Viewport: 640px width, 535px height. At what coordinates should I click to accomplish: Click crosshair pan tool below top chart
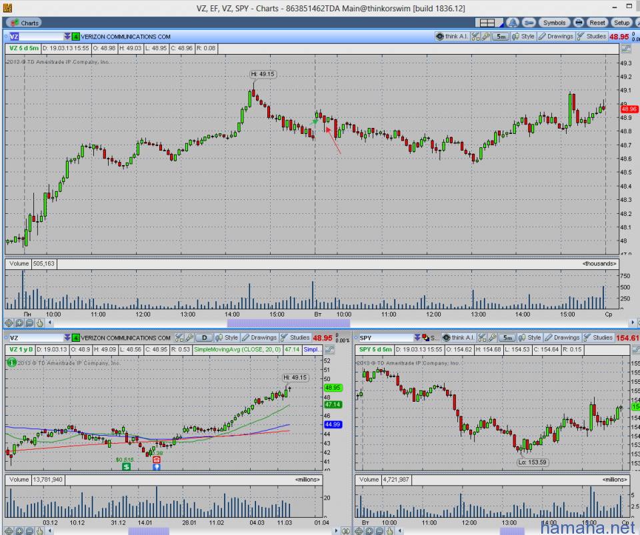tap(9, 323)
